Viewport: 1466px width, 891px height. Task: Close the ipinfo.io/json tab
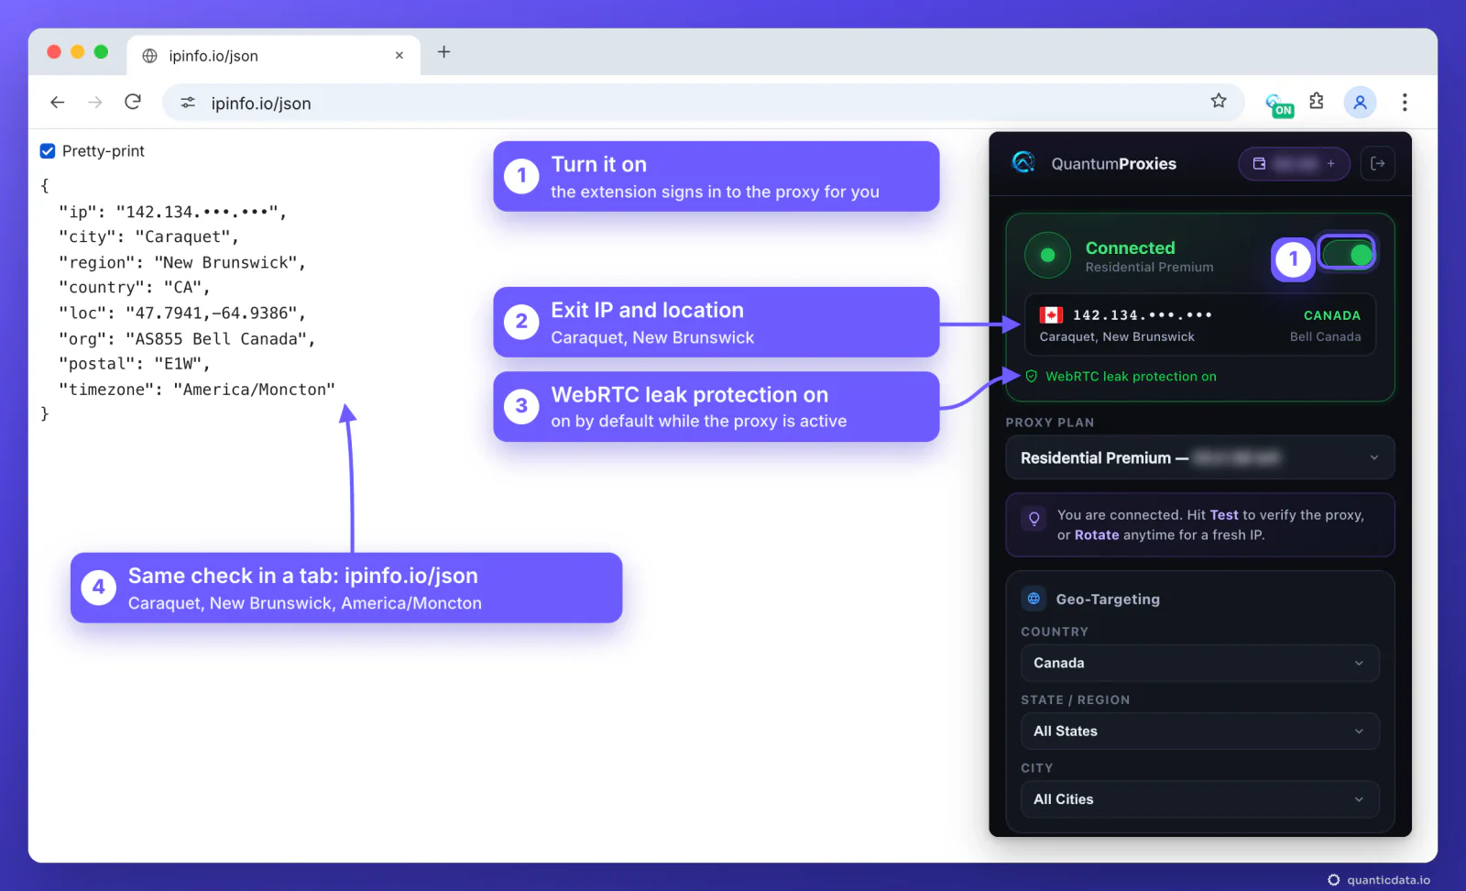(399, 55)
